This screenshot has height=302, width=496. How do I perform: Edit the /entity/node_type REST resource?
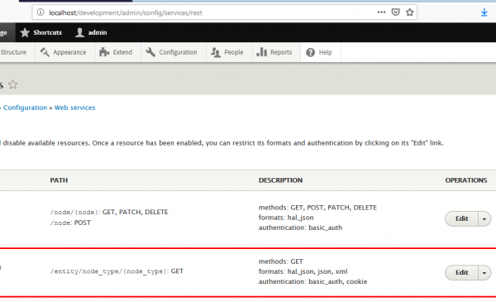click(461, 272)
